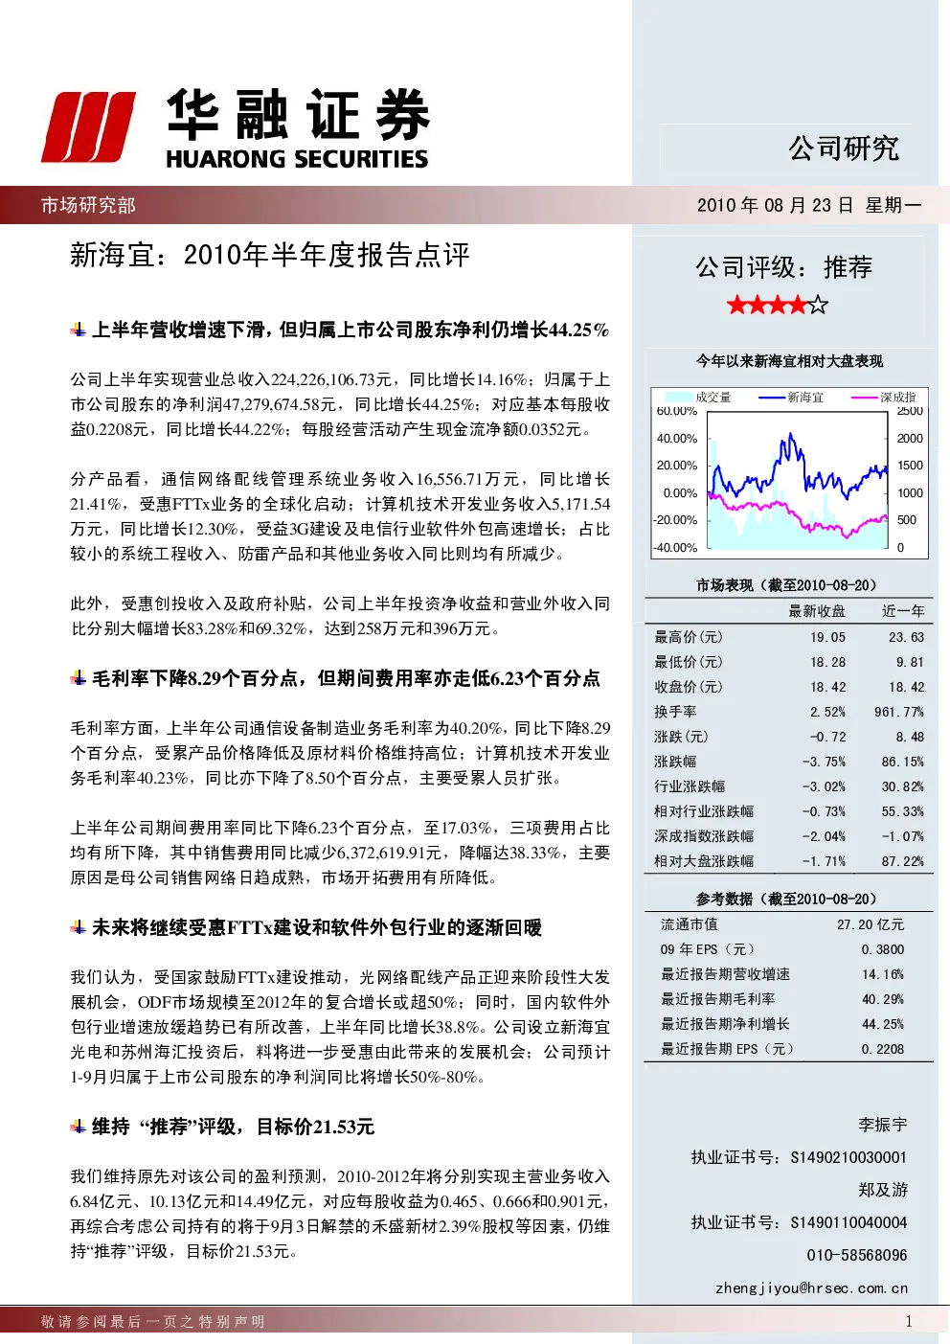Click the bullet icon beside 未来将继续受惠FTTx heading
Screen dimensions: 950x1344
(79, 928)
